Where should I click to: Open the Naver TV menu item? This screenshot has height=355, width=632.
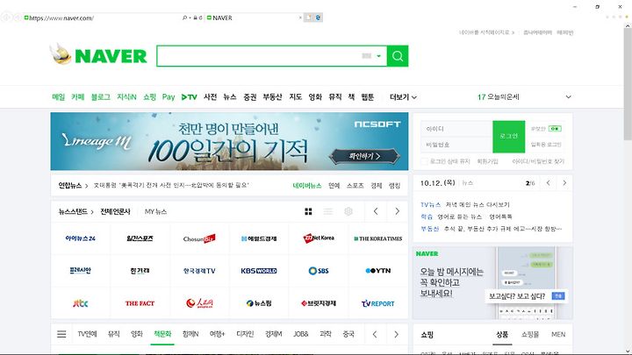(x=189, y=97)
